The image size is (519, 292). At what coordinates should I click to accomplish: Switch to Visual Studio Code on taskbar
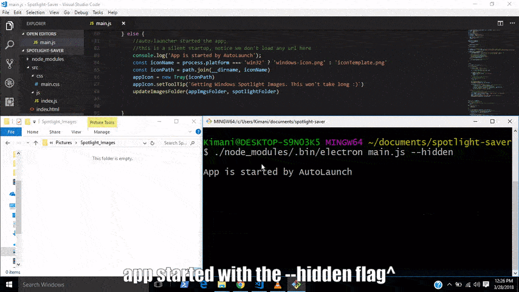click(259, 284)
